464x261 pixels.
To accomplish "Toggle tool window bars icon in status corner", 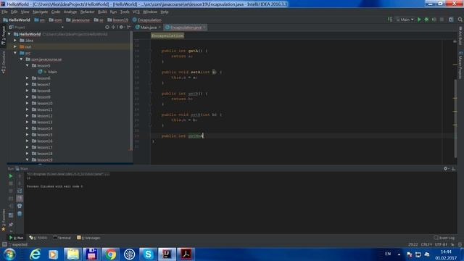I will (x=4, y=244).
